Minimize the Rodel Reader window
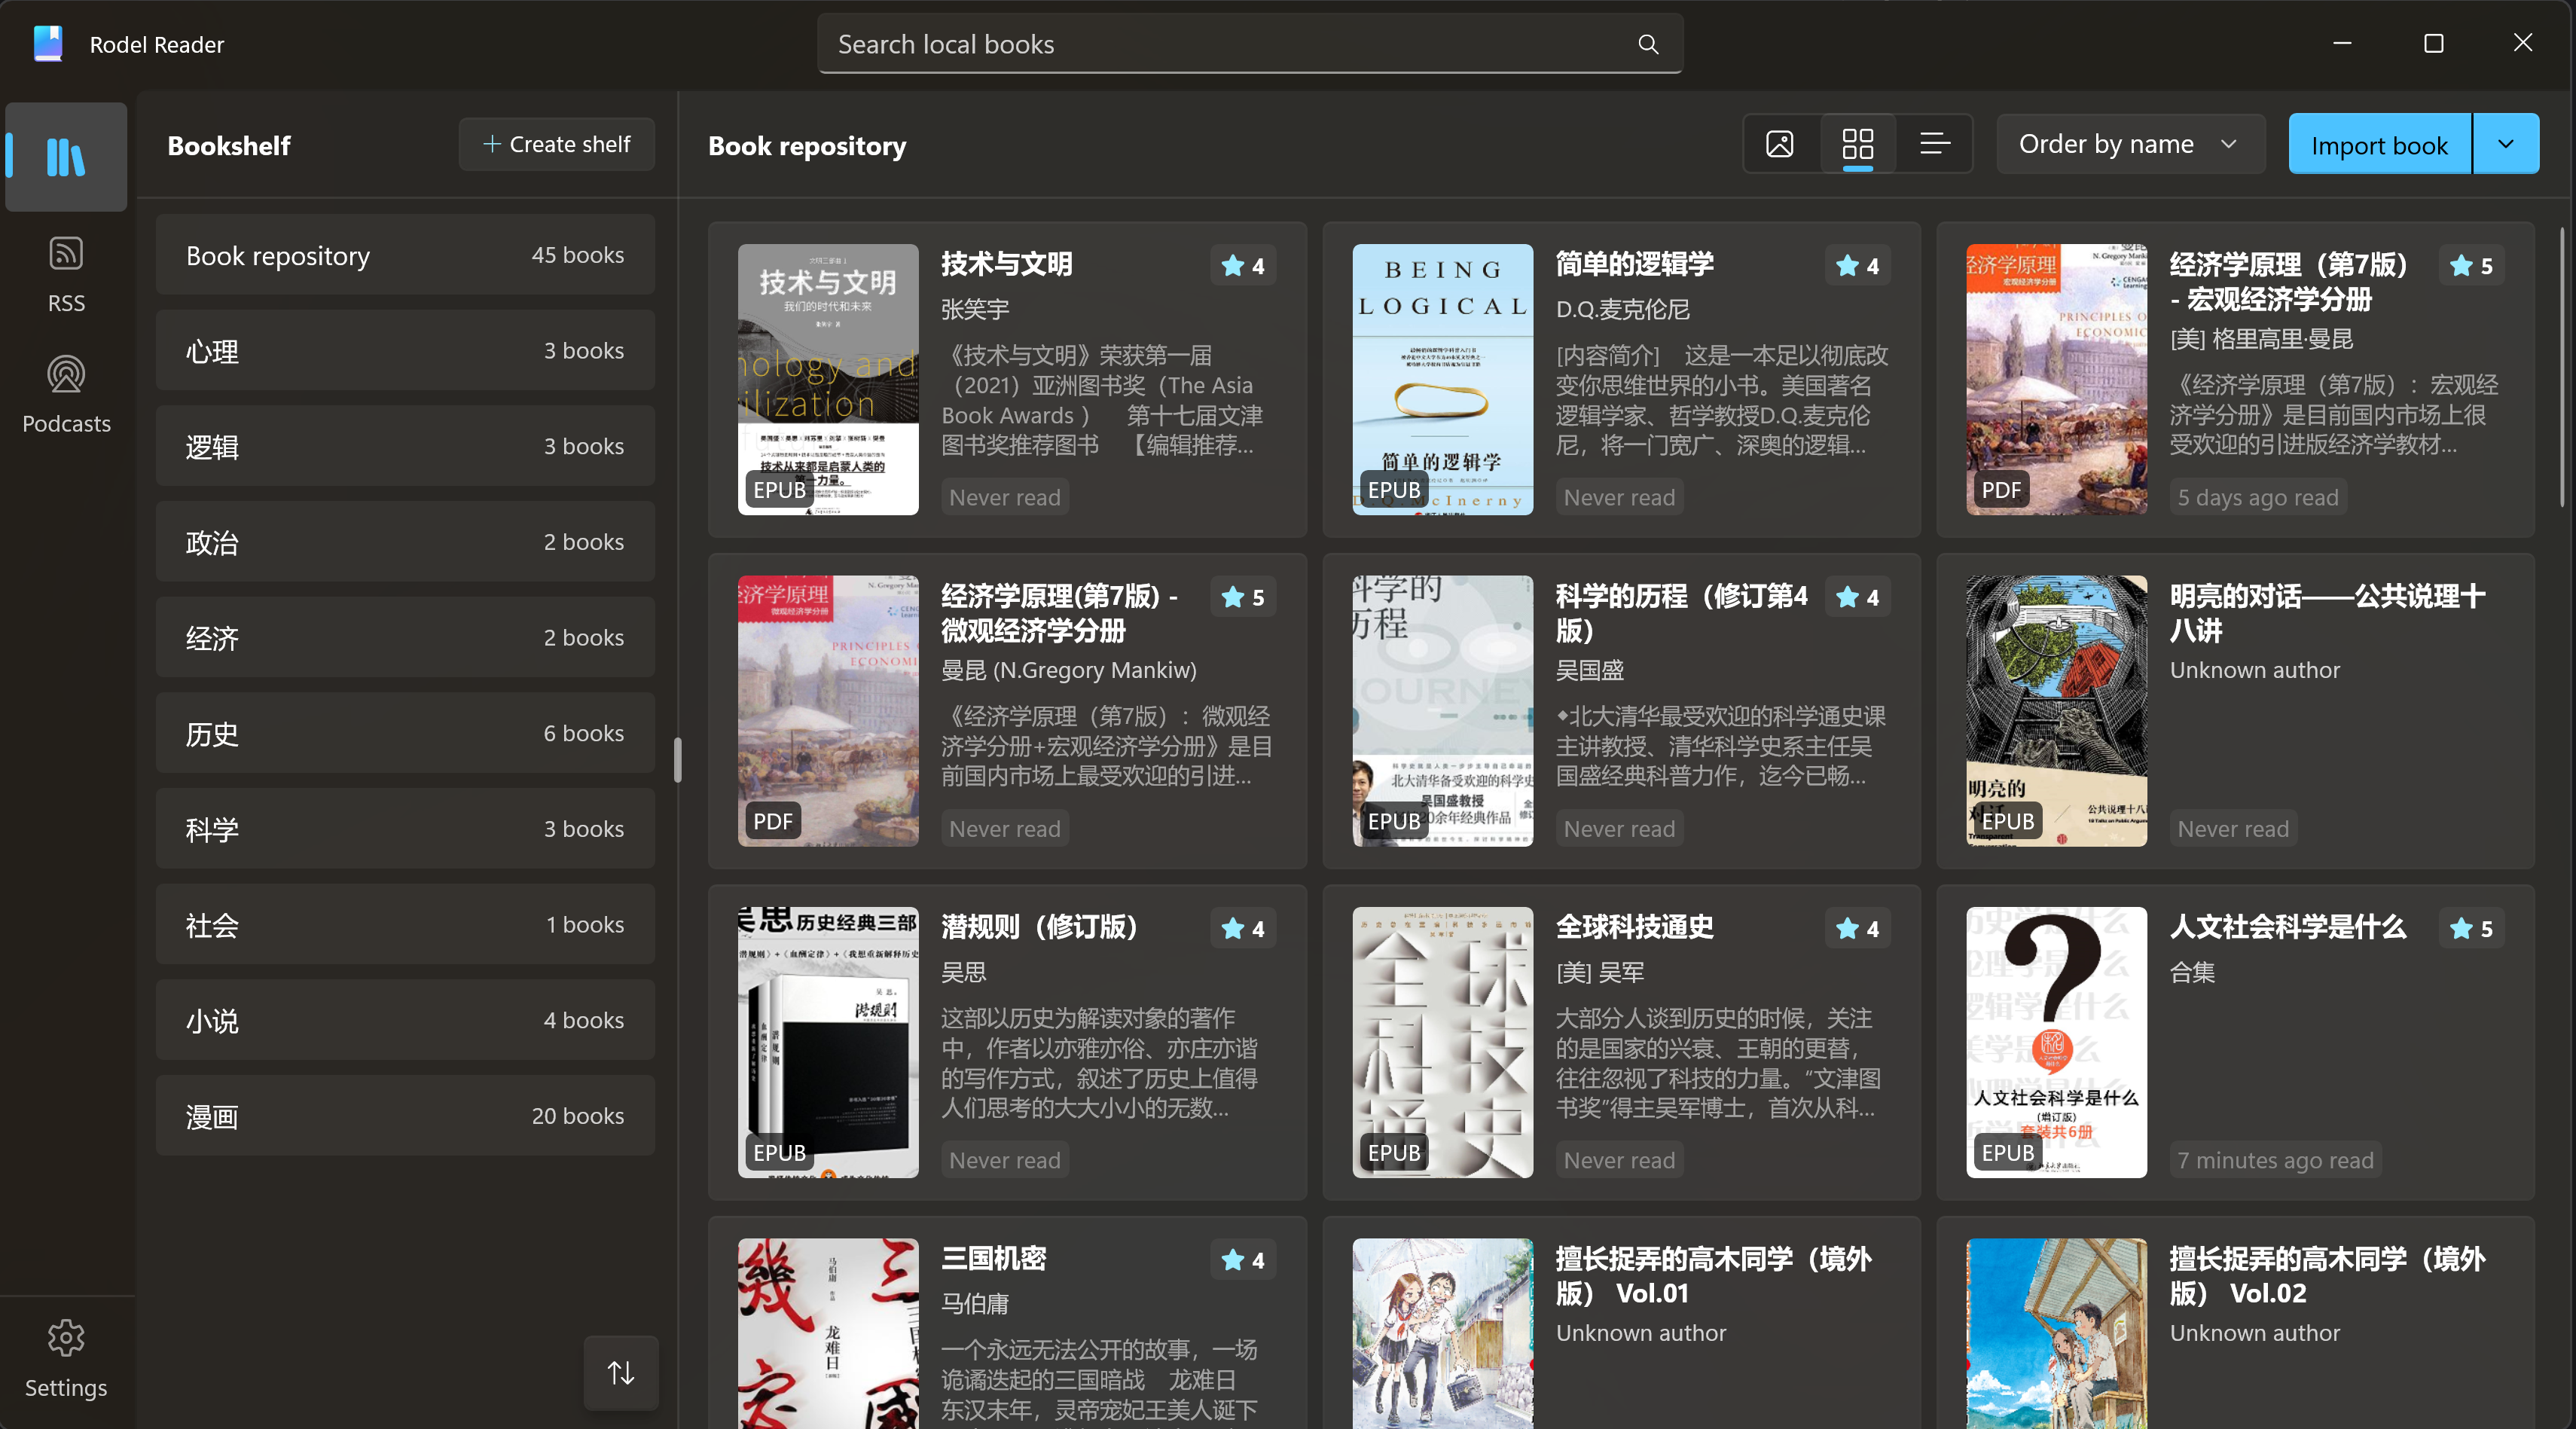This screenshot has height=1429, width=2576. tap(2342, 43)
